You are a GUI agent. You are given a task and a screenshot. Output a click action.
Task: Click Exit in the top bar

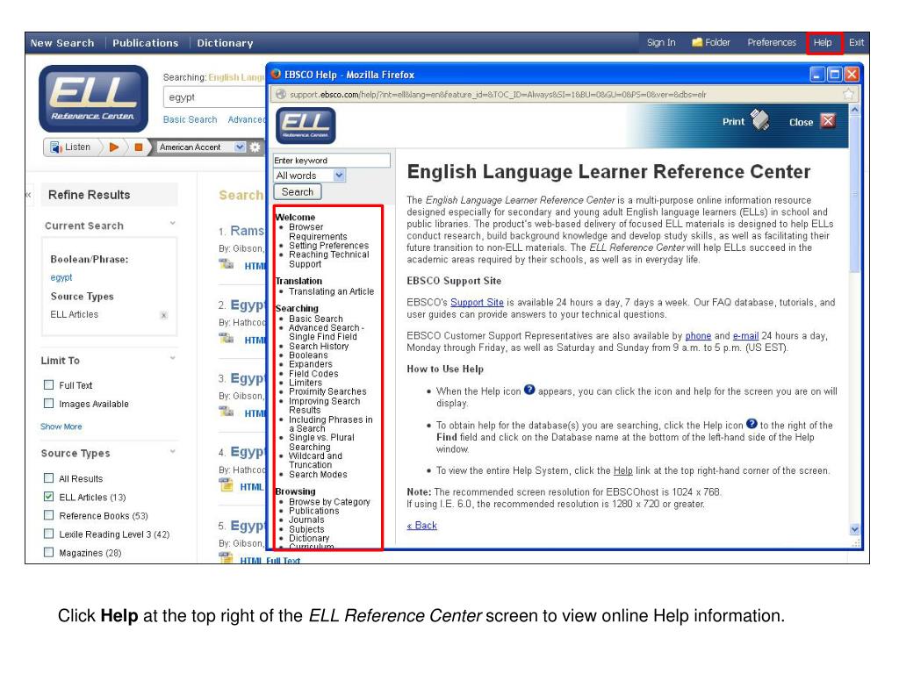857,42
